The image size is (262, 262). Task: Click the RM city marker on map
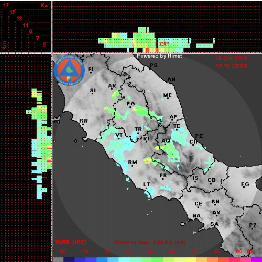[x=132, y=166]
